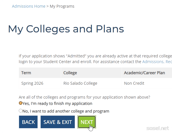Choose the No radio button circle
The image size is (172, 133).
click(x=20, y=111)
